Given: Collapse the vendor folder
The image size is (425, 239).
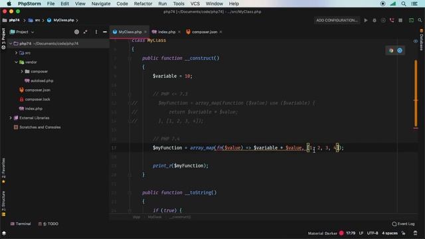Looking at the screenshot, I should pos(16,62).
